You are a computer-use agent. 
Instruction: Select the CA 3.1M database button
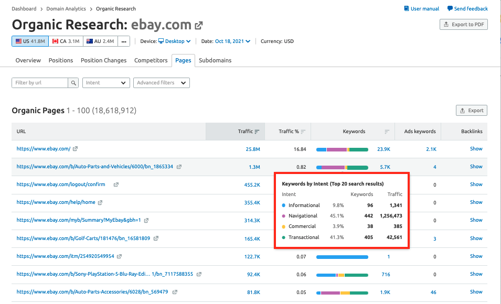66,41
